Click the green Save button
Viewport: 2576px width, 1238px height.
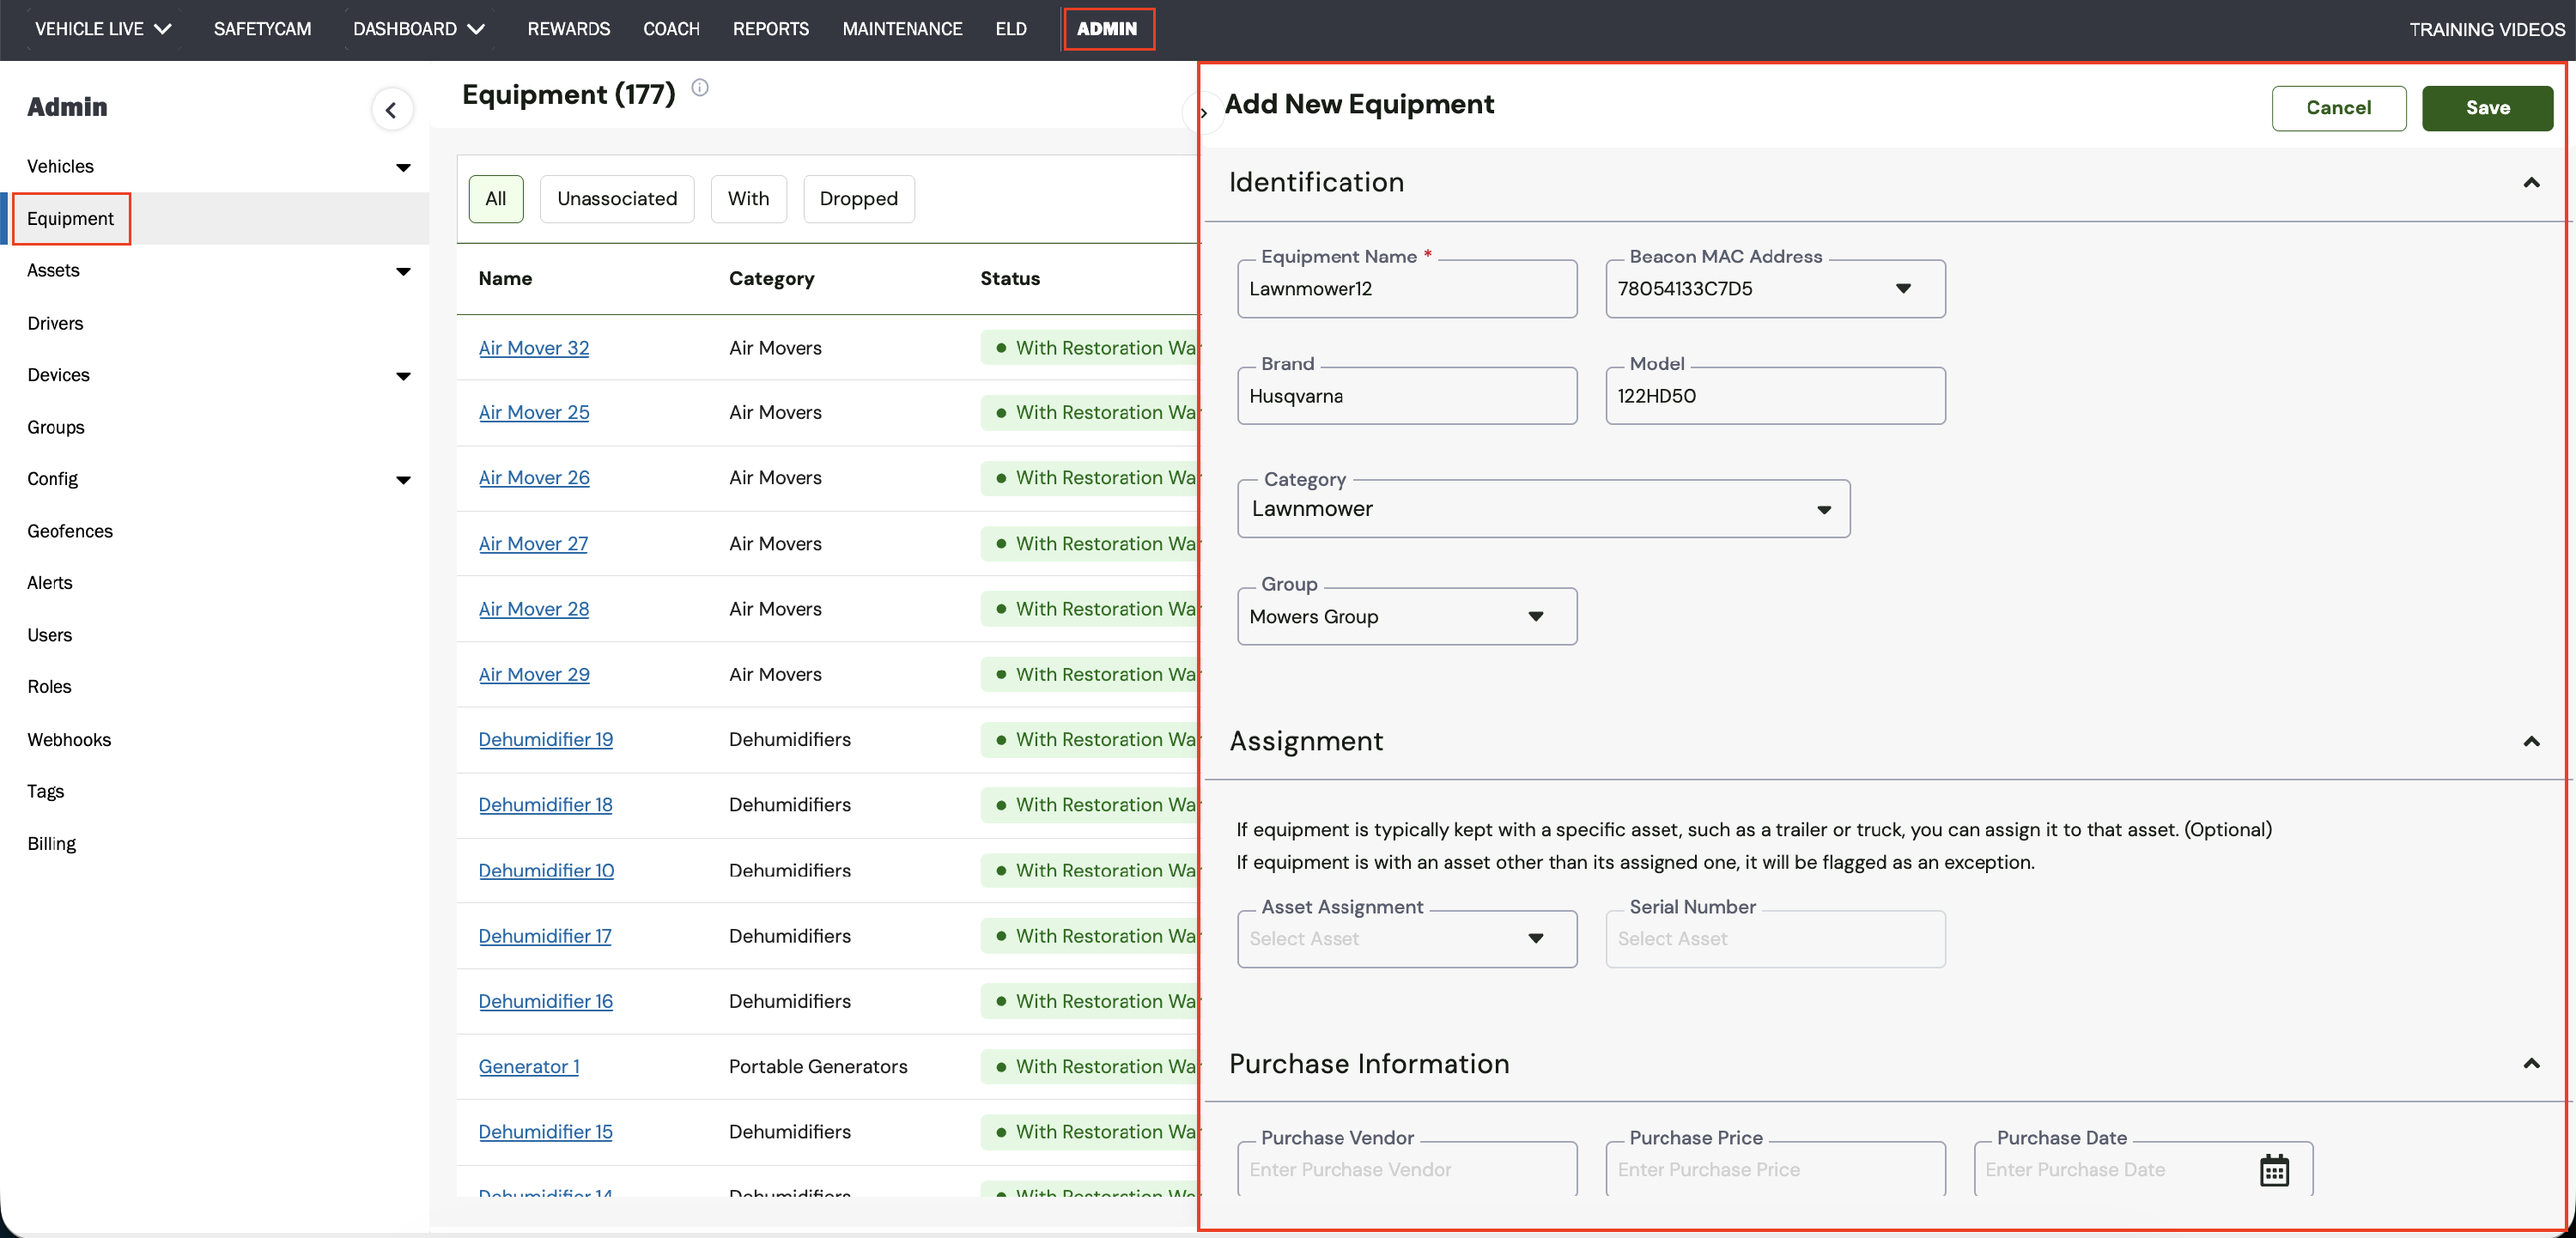tap(2486, 108)
